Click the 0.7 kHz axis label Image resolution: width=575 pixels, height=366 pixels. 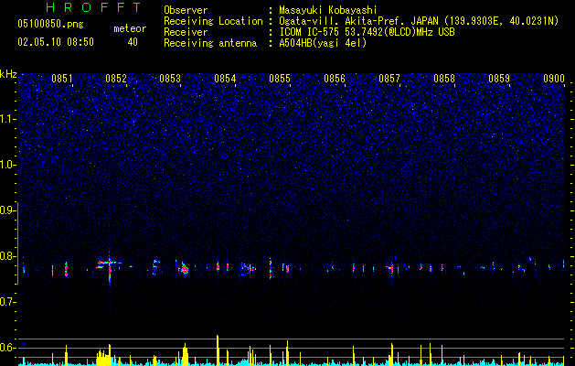7,302
